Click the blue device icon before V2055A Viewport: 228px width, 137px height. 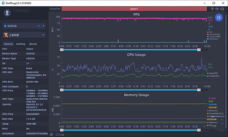(5, 26)
